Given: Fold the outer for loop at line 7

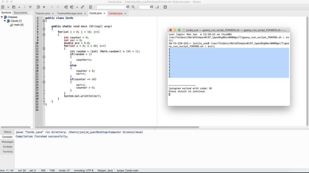Looking at the screenshot, I should pos(44,35).
